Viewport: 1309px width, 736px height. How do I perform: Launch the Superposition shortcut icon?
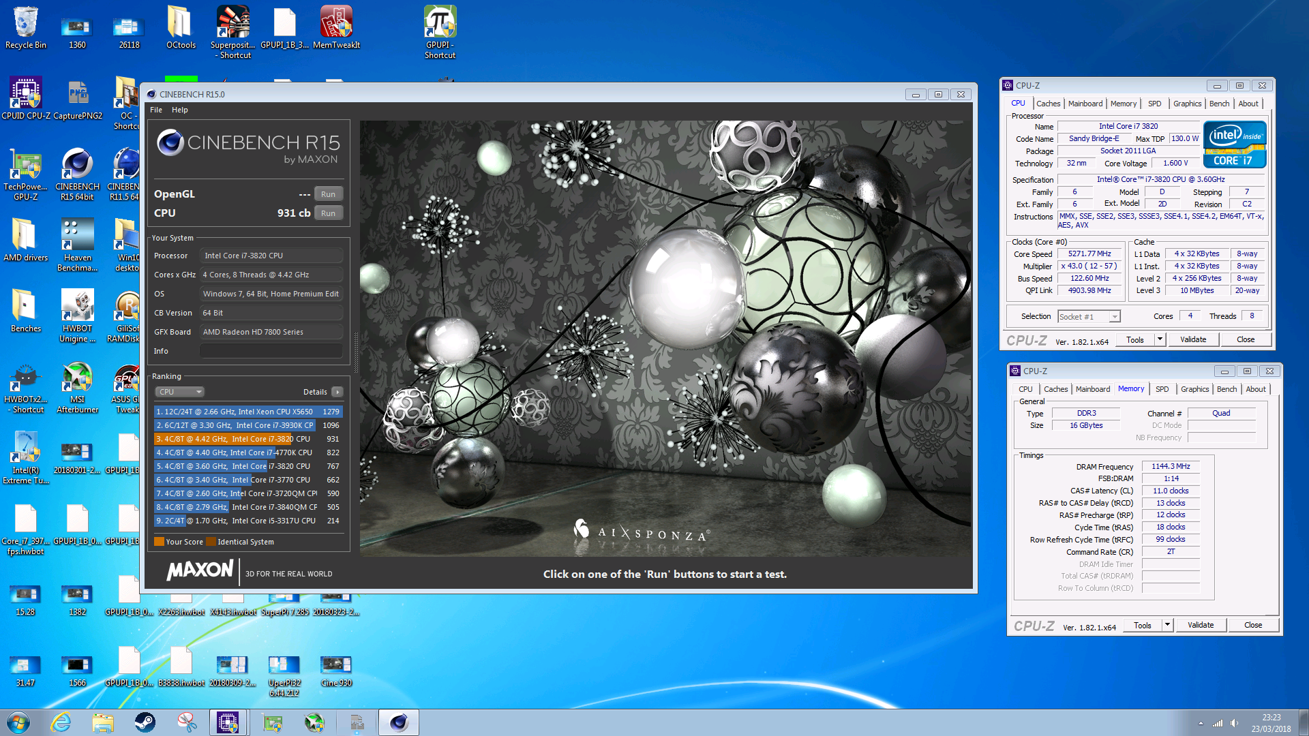pyautogui.click(x=232, y=32)
